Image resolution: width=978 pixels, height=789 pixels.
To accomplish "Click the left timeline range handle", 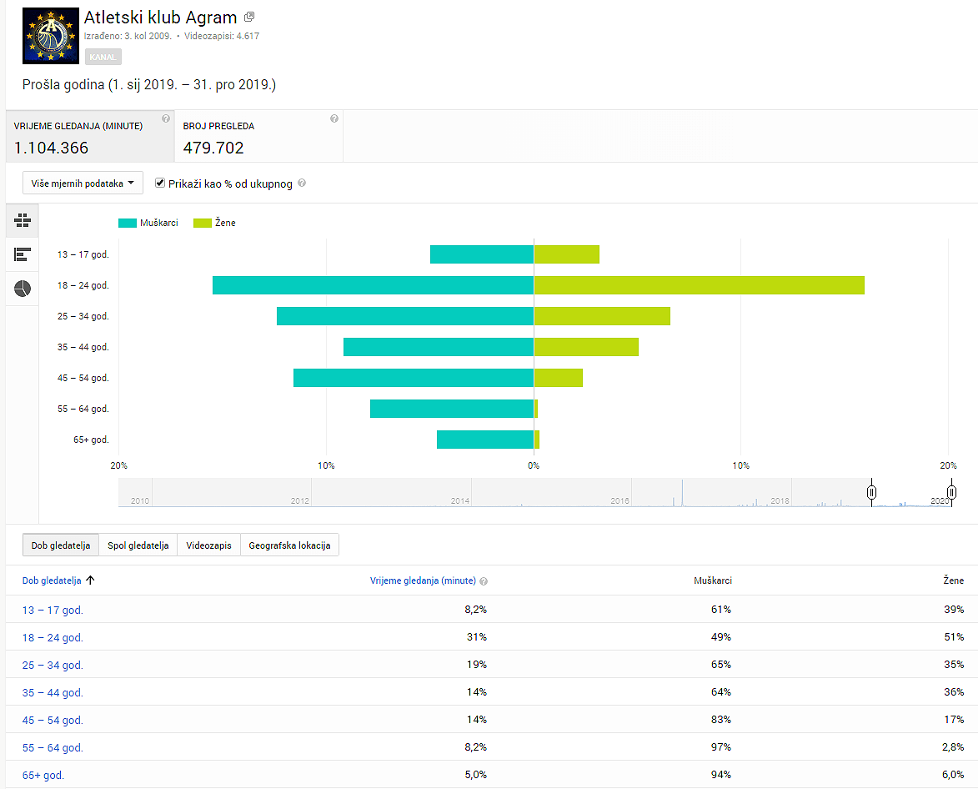I will [x=871, y=492].
